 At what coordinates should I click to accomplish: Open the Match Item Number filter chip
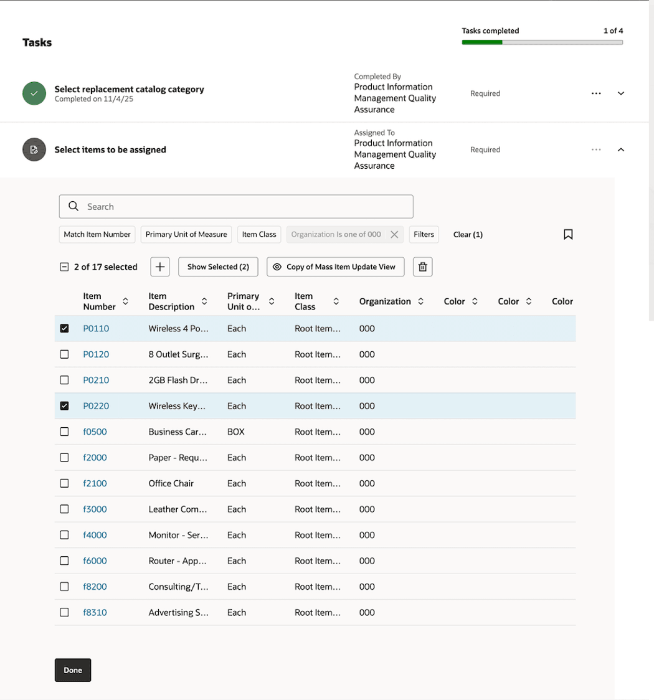pyautogui.click(x=97, y=234)
